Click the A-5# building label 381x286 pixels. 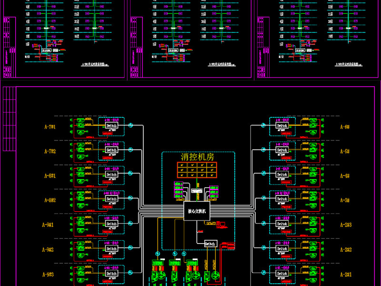click(345, 151)
